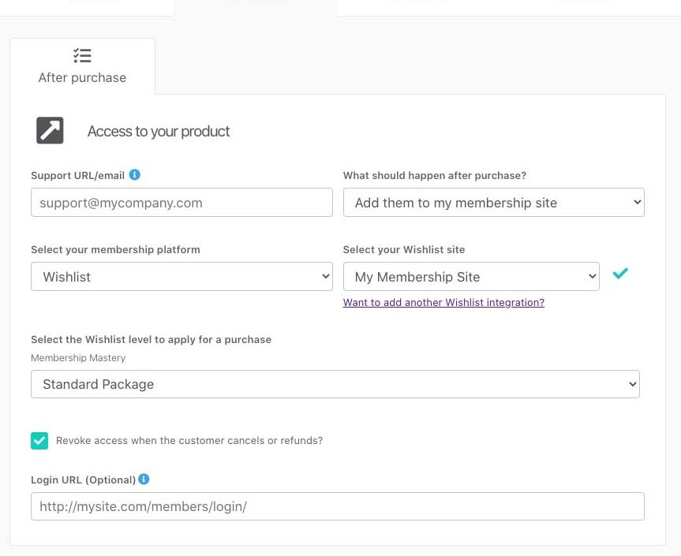Click the teal checkmark beside Wishlist site
The height and width of the screenshot is (556, 681).
[x=620, y=274]
